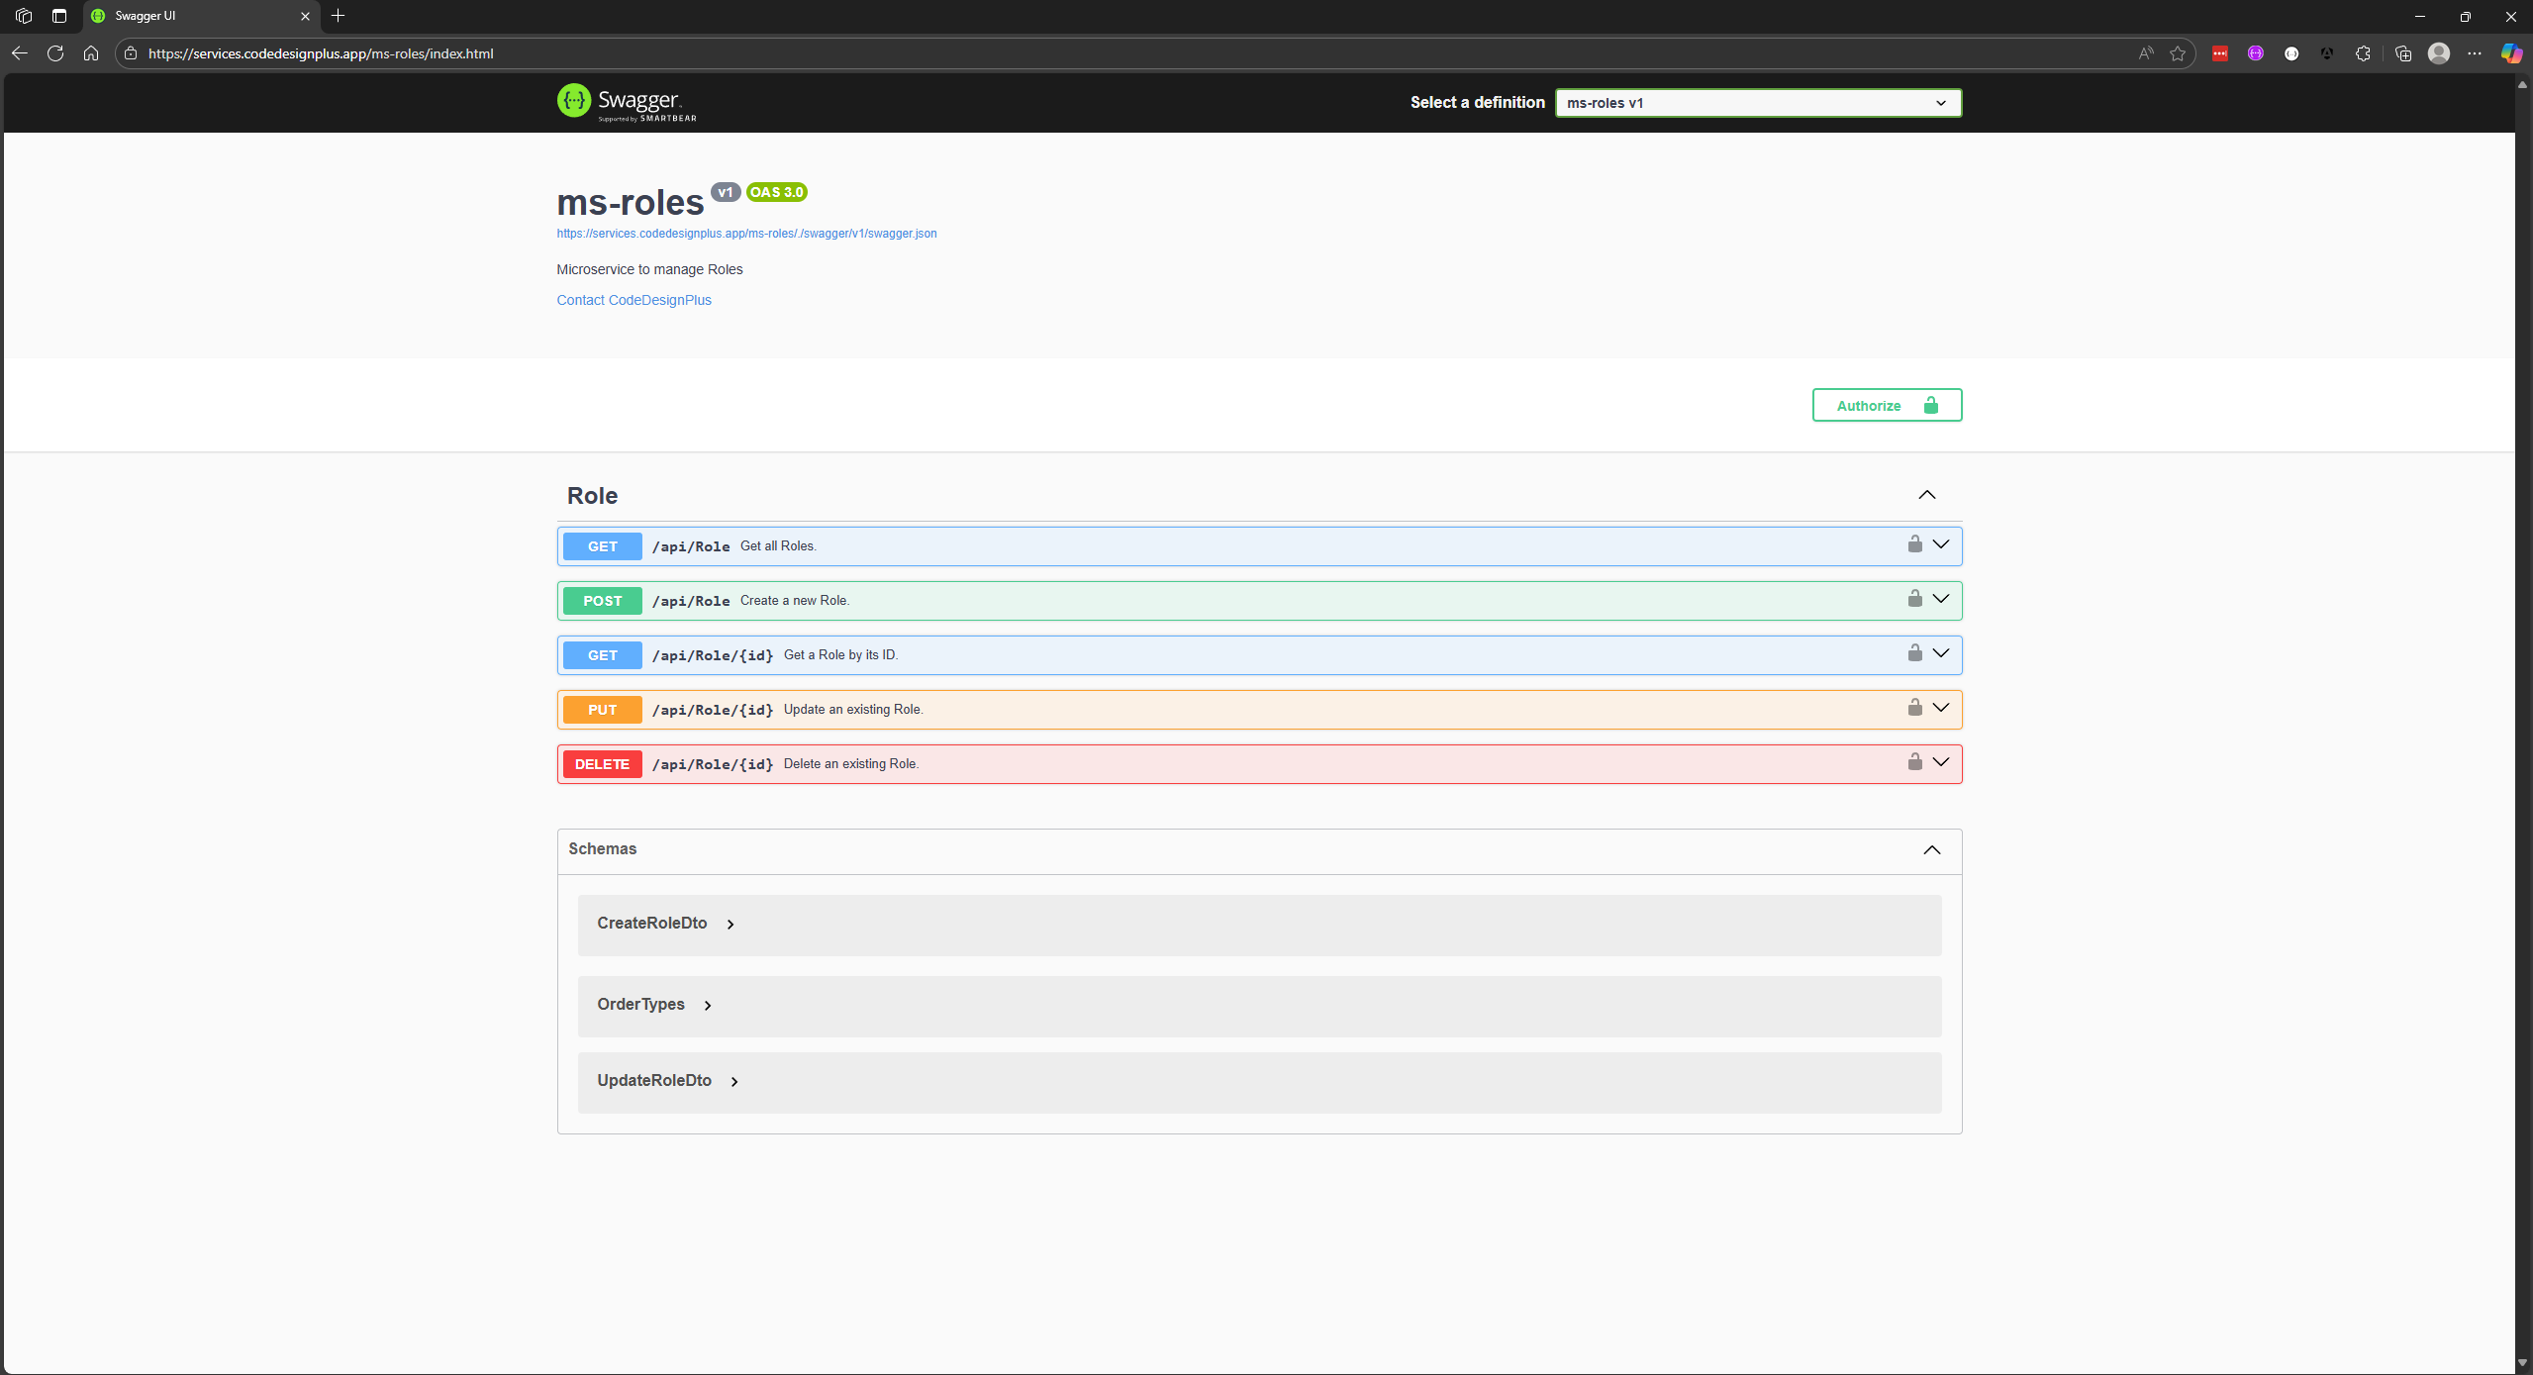Open Contact CodeDesignPlus link

[633, 300]
